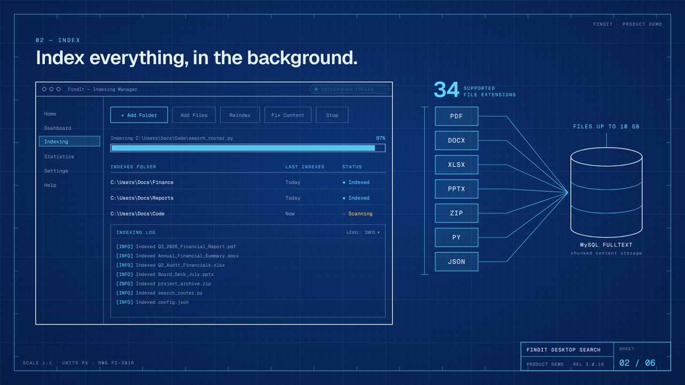Start a Reindex of folders

pyautogui.click(x=240, y=115)
